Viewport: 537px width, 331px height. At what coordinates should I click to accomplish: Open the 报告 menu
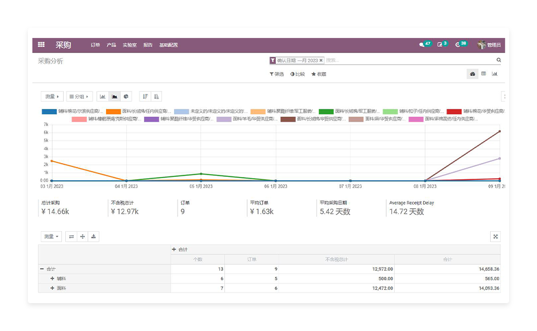coord(148,45)
